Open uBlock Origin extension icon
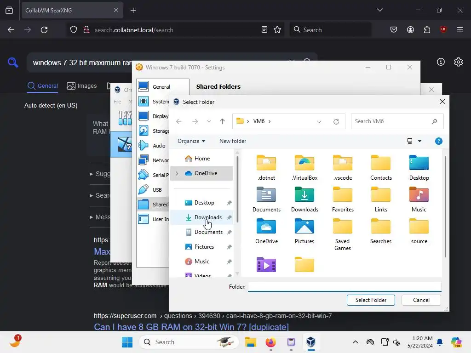471x353 pixels. click(x=443, y=29)
